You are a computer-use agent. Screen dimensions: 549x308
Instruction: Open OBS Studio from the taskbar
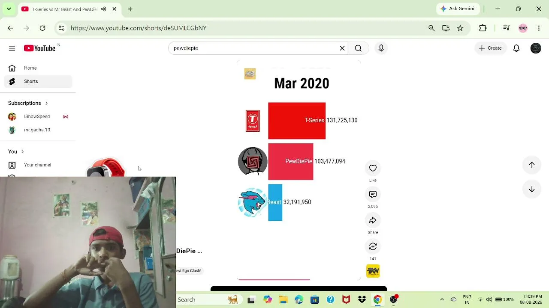[393, 299]
